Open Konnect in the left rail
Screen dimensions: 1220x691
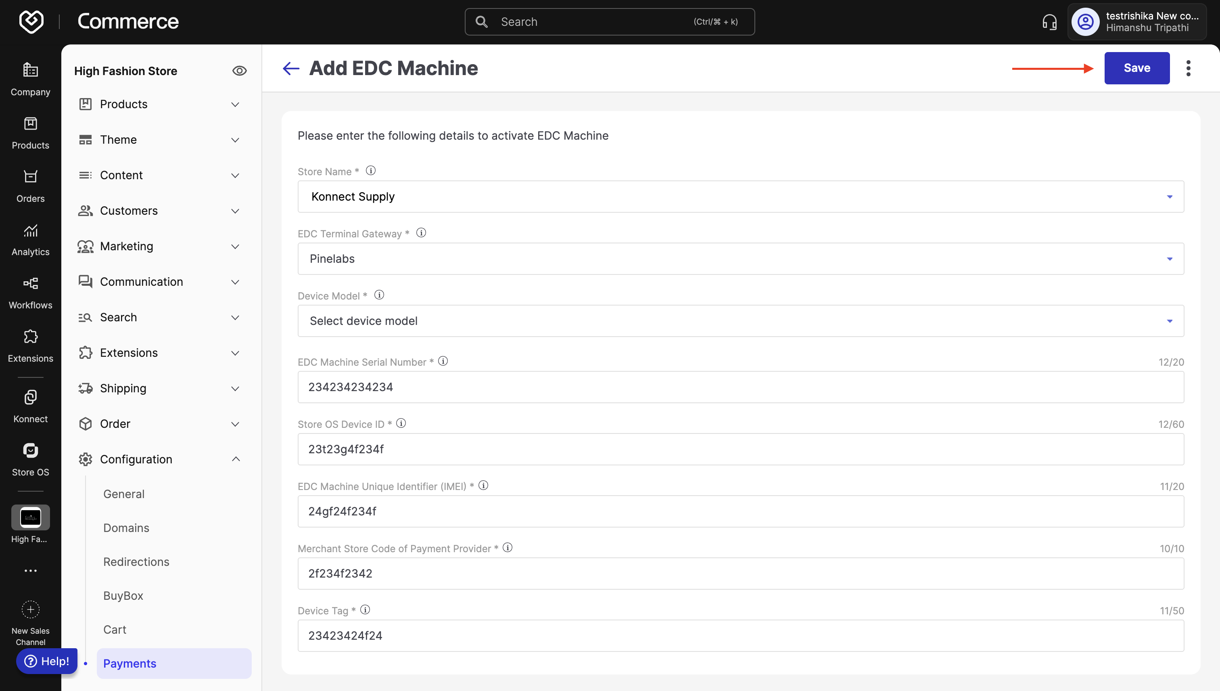[30, 406]
